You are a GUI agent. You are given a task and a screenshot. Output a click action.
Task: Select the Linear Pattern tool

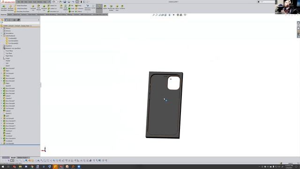coord(66,8)
